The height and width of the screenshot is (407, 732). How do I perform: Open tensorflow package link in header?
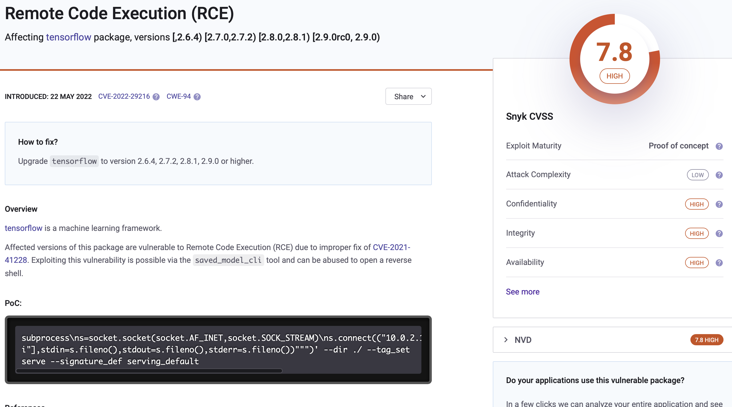pyautogui.click(x=68, y=37)
